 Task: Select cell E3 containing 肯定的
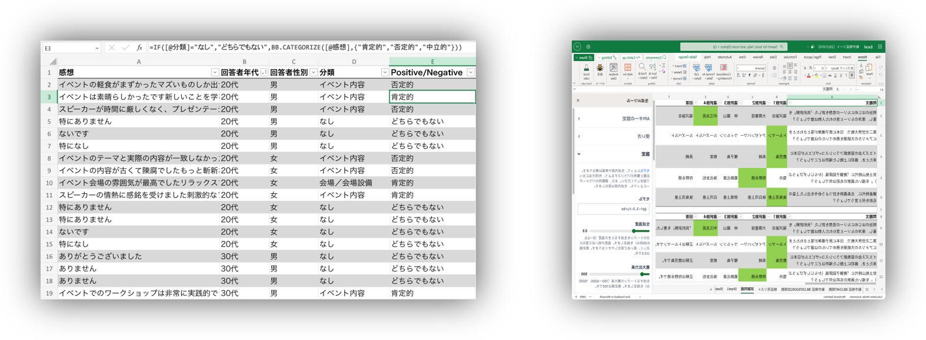[432, 97]
